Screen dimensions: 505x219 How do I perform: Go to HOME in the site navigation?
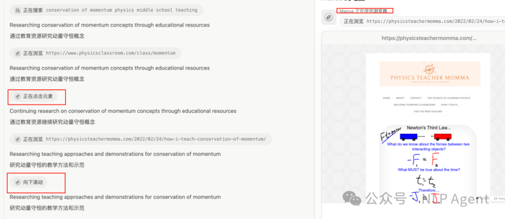click(x=386, y=98)
